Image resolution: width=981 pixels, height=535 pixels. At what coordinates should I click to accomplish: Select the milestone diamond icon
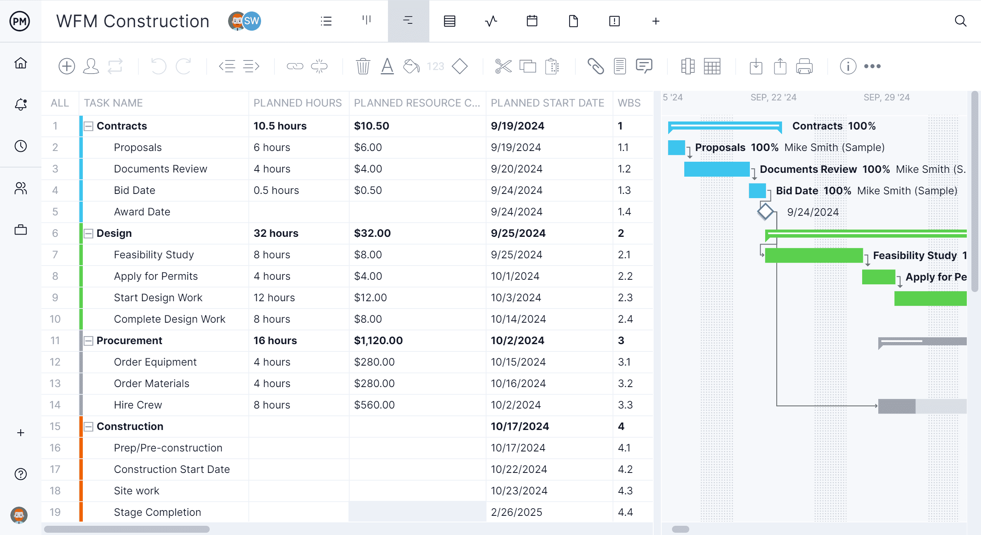coord(460,66)
